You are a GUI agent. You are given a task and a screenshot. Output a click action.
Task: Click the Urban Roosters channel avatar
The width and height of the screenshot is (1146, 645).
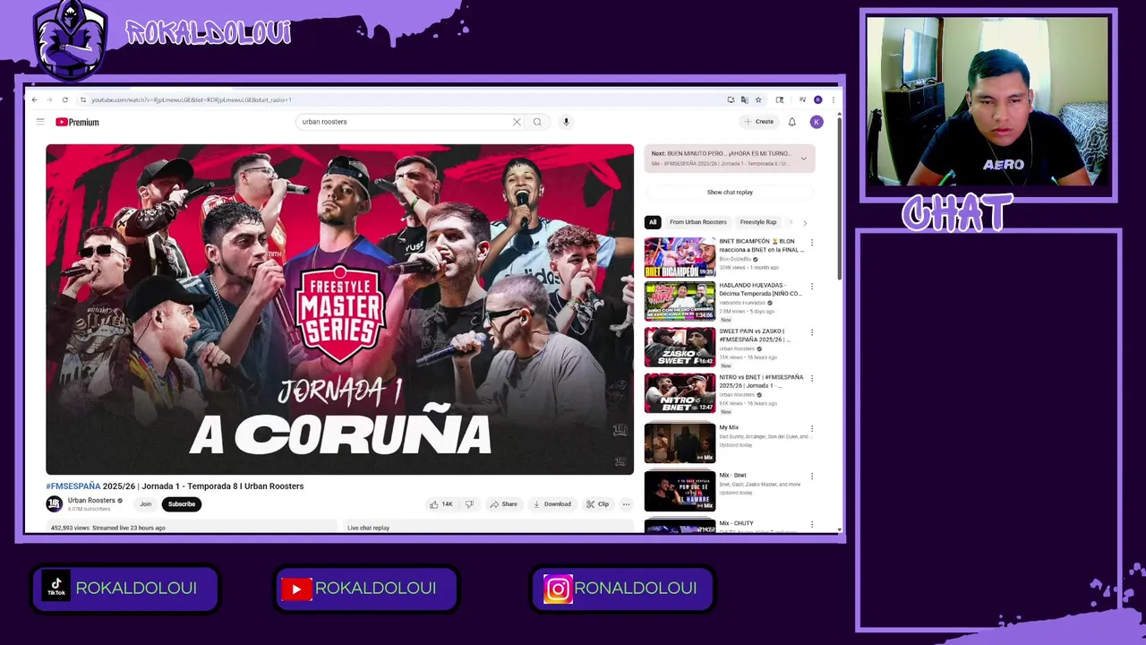click(55, 503)
